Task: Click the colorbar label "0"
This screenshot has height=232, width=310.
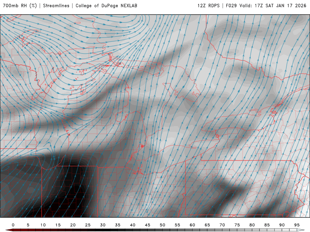Action: pos(13,225)
